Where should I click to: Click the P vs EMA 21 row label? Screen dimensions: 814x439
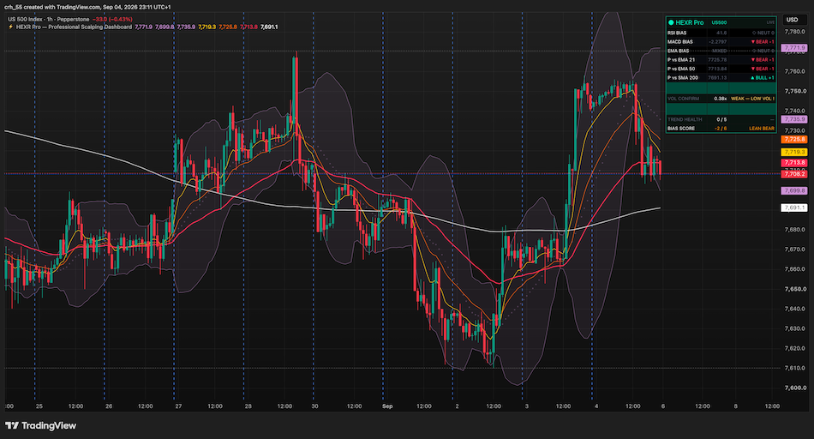click(x=681, y=60)
